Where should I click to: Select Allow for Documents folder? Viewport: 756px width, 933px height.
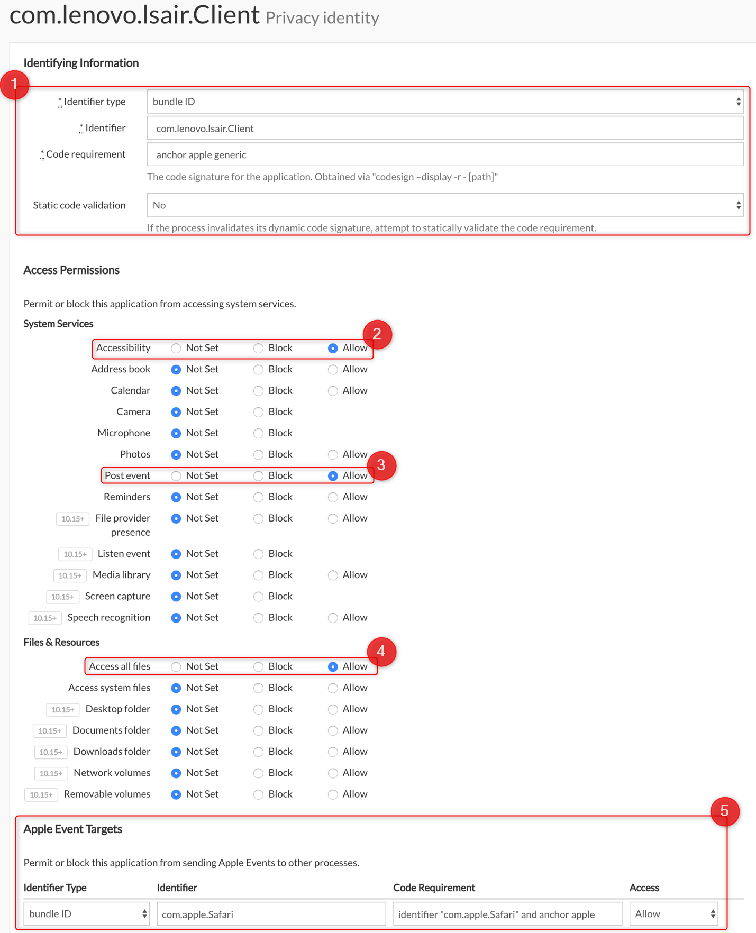click(x=333, y=730)
